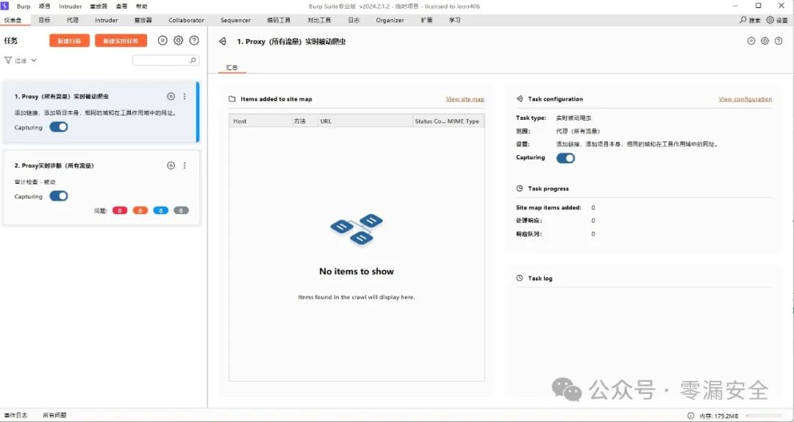Click the folder icon beside Items added to site map

tap(232, 99)
